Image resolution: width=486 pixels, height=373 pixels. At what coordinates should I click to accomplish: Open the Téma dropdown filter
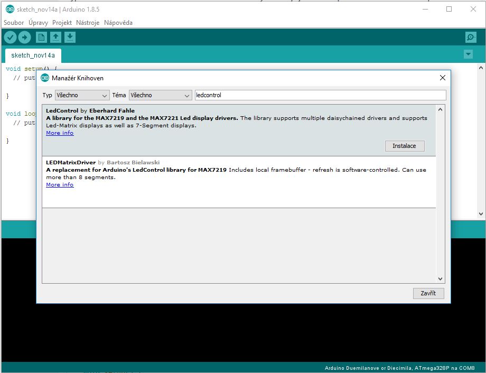click(x=160, y=95)
